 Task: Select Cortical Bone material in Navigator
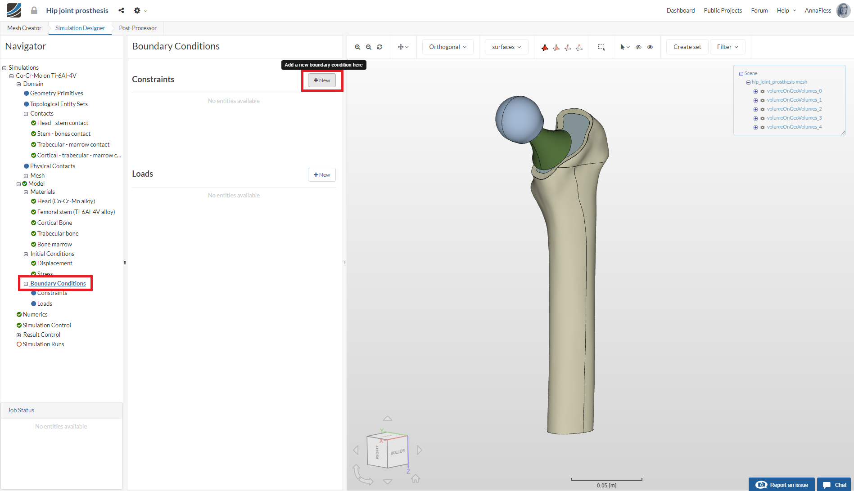click(x=54, y=223)
